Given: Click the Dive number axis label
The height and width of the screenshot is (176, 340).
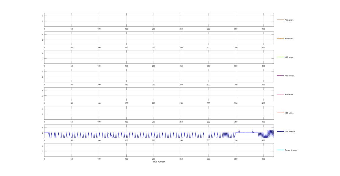Looking at the screenshot, I should 159,162.
